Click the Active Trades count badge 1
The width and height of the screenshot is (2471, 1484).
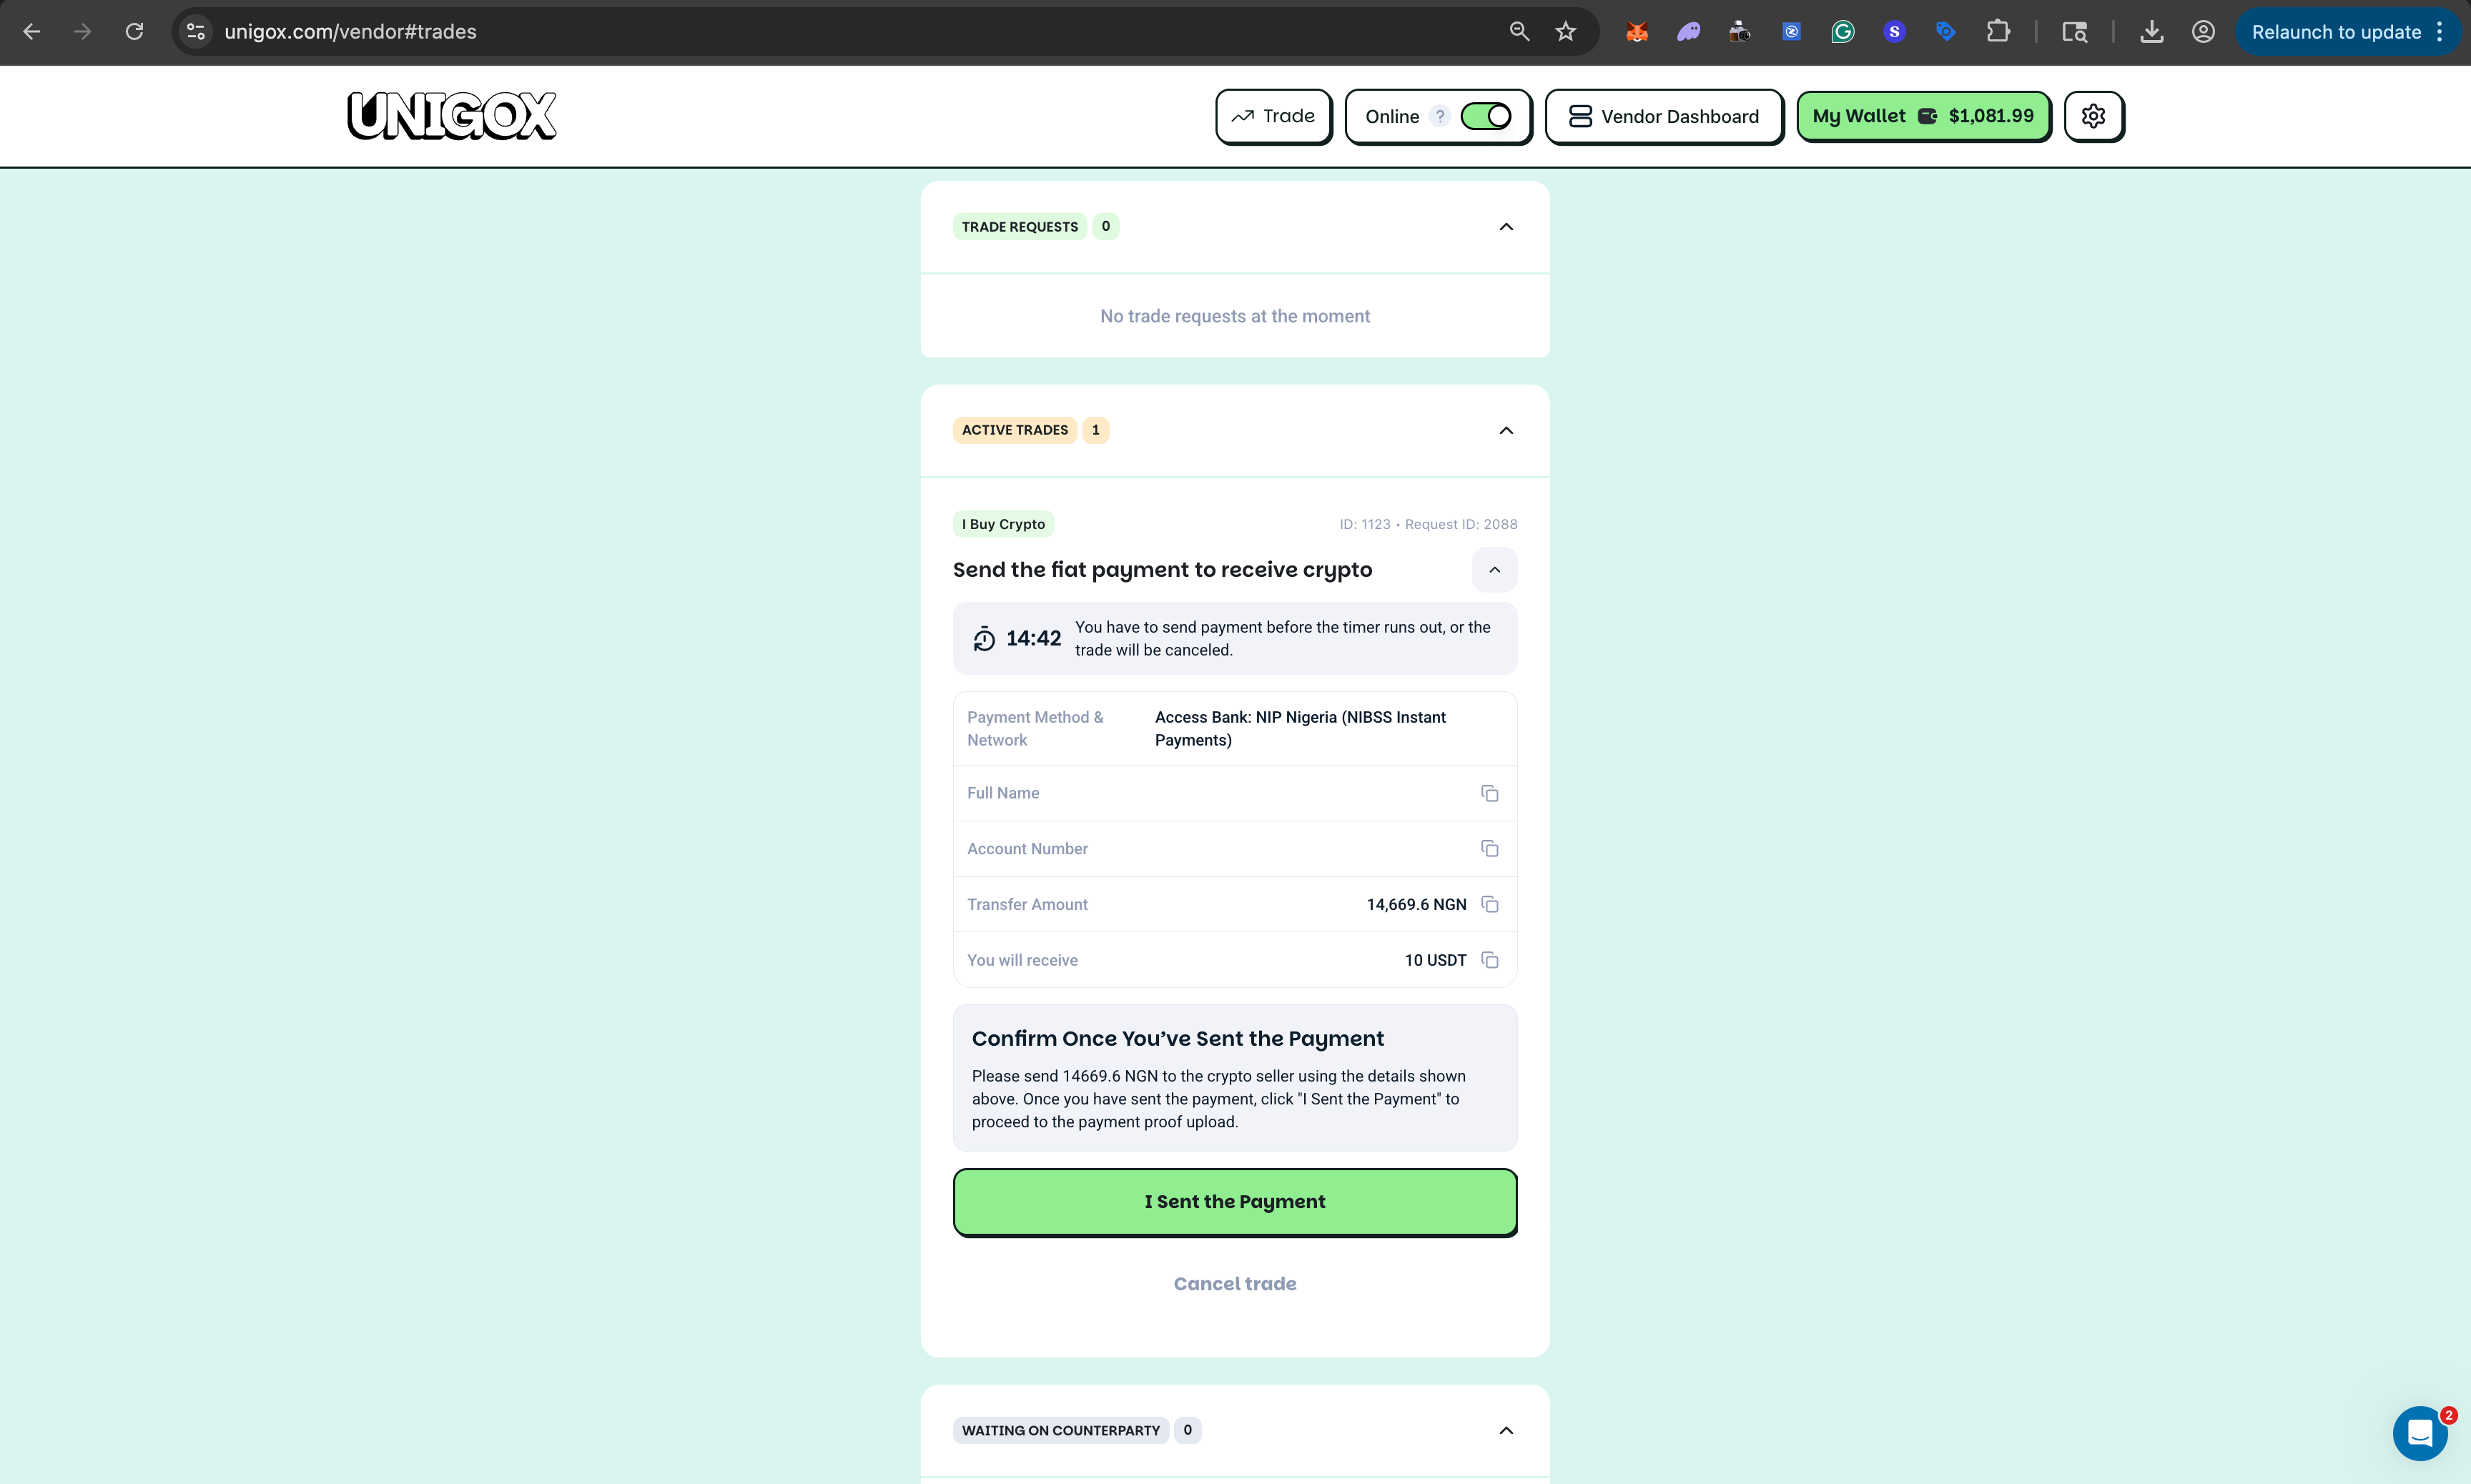pyautogui.click(x=1096, y=430)
